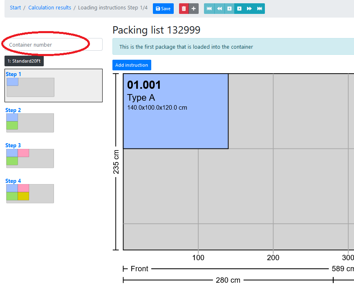Select the Step 3 preview
354x288 pixels.
coord(30,158)
